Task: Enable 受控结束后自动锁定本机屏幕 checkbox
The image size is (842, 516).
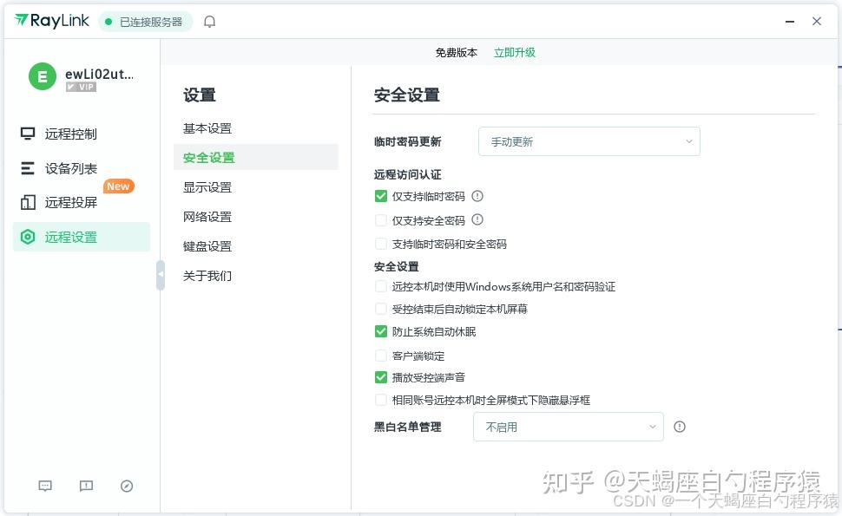Action: pyautogui.click(x=381, y=309)
